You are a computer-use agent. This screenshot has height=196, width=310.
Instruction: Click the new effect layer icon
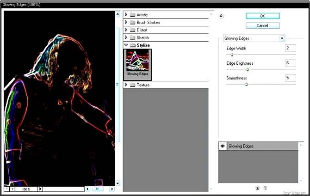pos(257,188)
